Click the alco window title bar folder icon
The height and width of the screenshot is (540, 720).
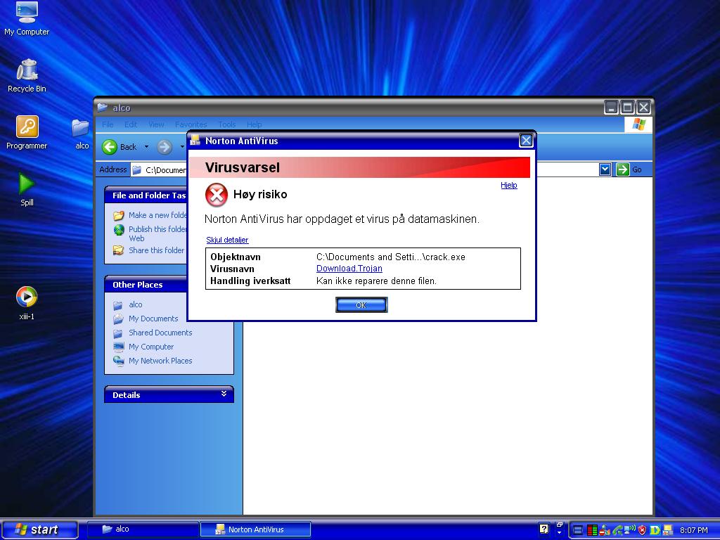(102, 108)
